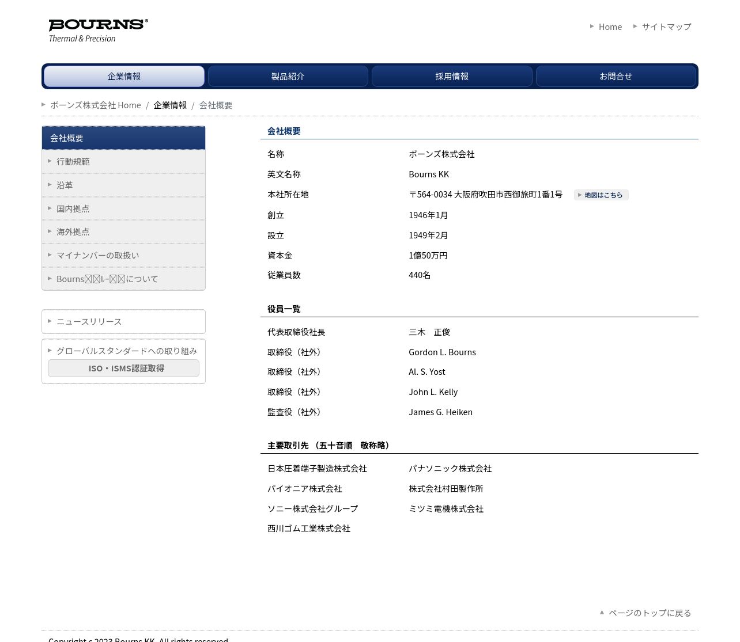Click the employee count 440名
The width and height of the screenshot is (740, 642).
tap(420, 275)
